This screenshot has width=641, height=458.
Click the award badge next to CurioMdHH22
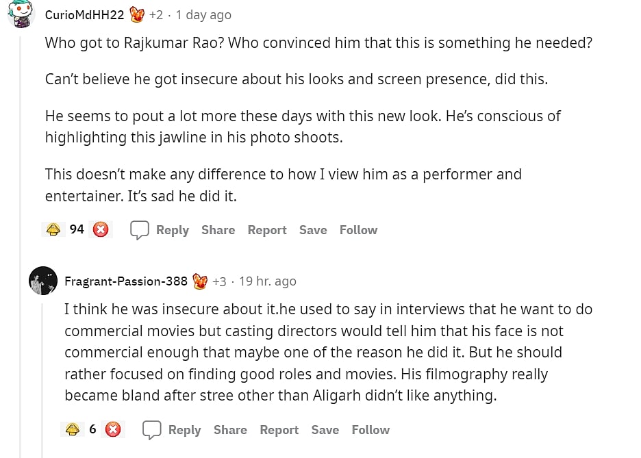coord(137,14)
